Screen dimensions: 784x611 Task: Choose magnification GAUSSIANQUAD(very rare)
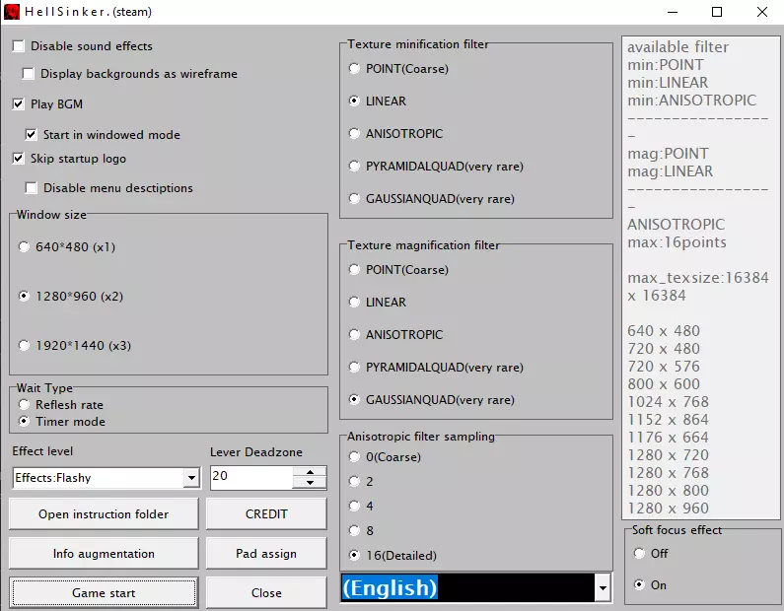tap(354, 400)
